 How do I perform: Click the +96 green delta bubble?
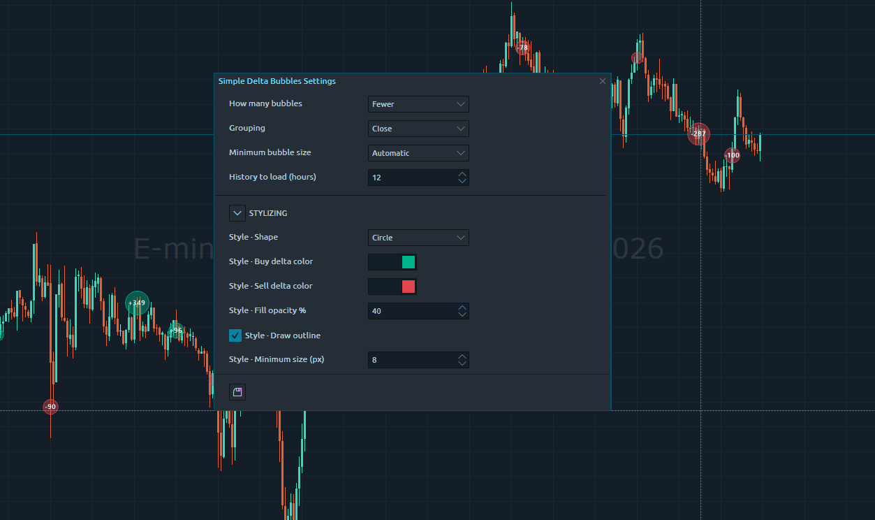coord(175,330)
